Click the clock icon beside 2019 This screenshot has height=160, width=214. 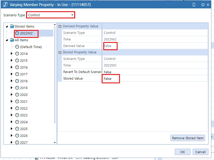point(17,88)
